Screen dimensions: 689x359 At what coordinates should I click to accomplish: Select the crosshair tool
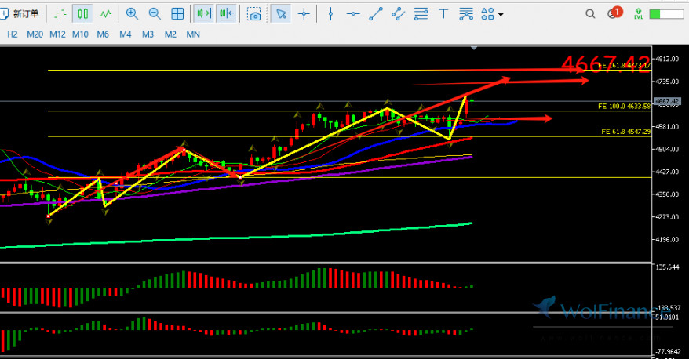click(x=304, y=14)
